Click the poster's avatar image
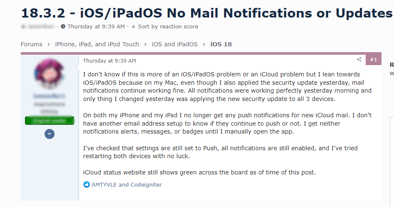 50,73
